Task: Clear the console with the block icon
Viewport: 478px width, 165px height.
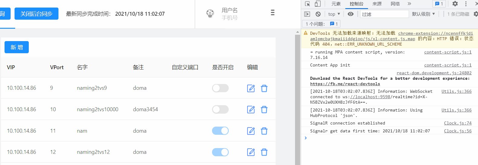Action: (318, 14)
